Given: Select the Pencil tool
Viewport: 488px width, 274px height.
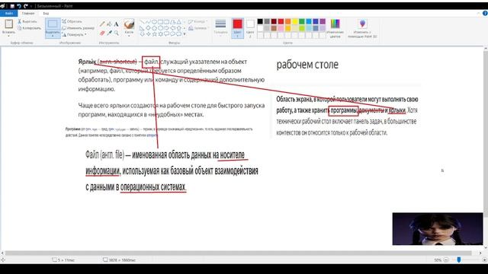Looking at the screenshot, I should (x=102, y=24).
